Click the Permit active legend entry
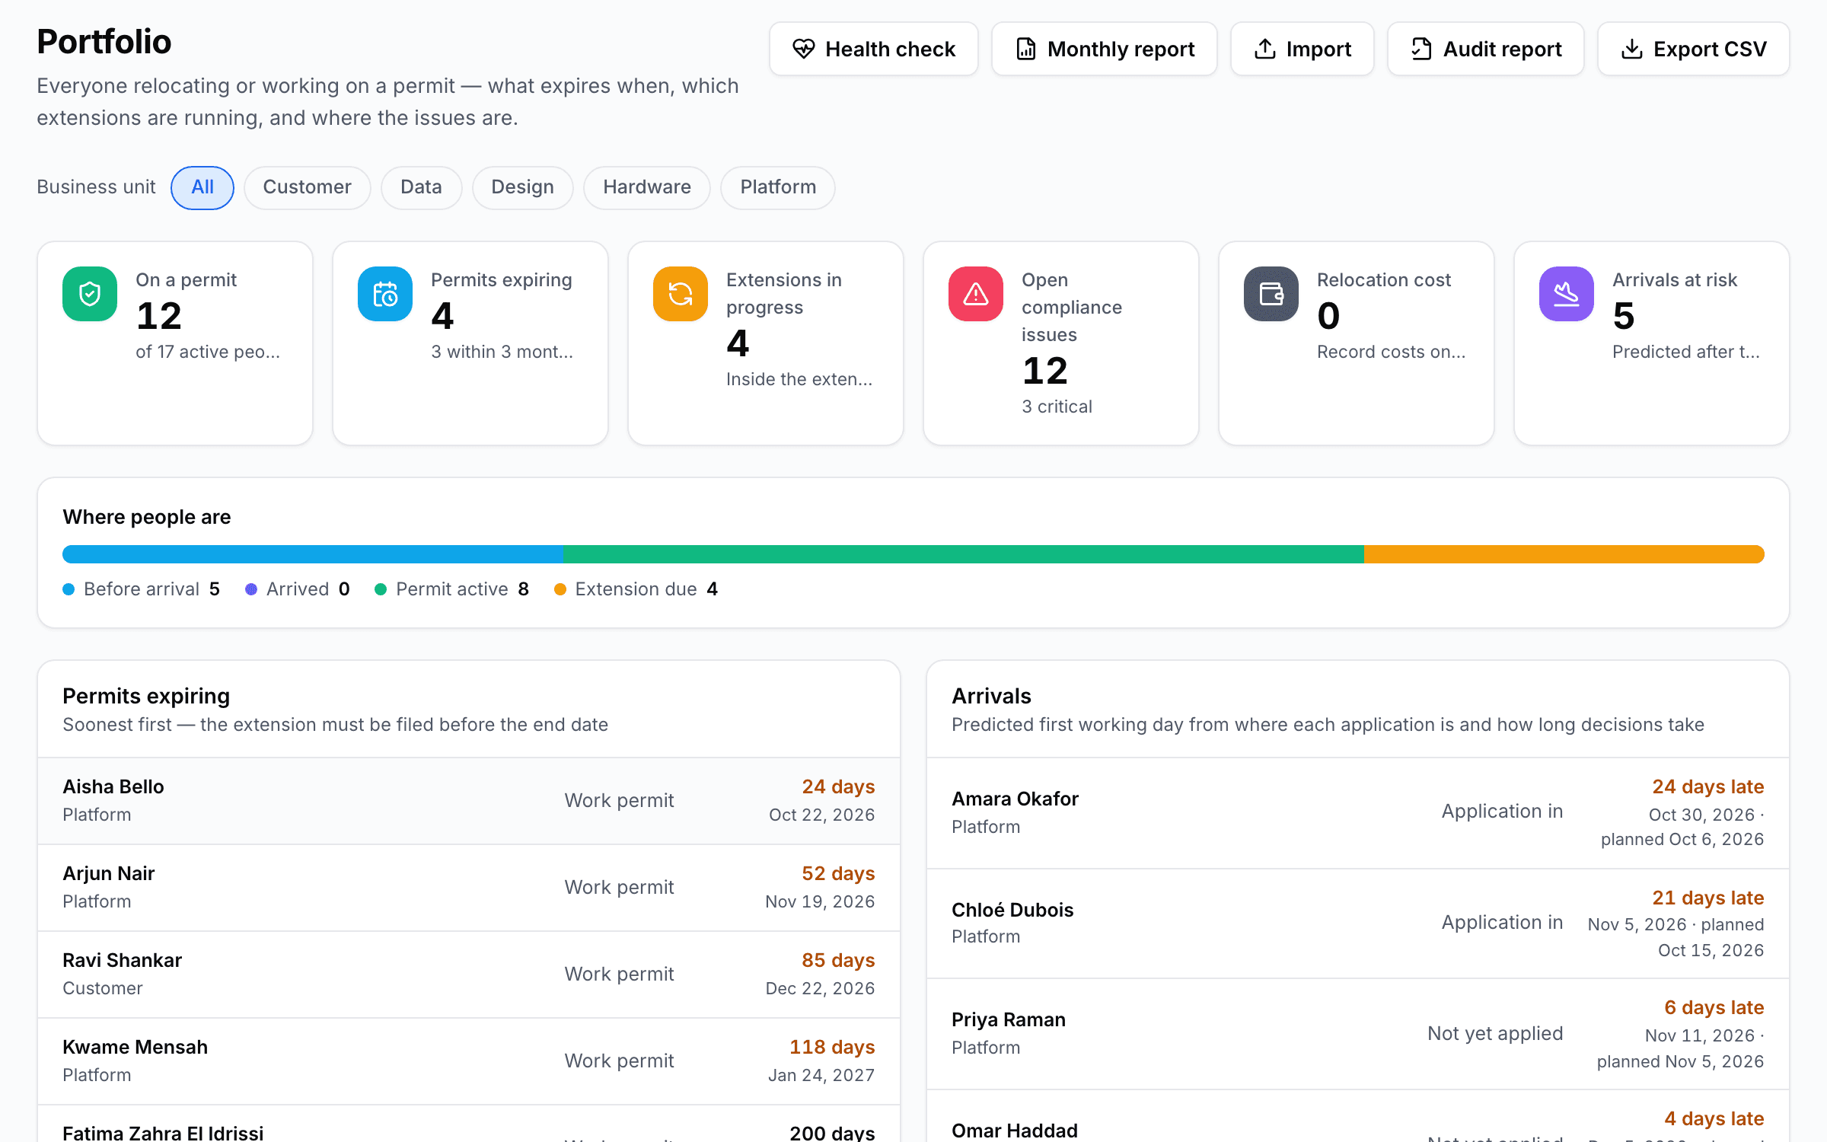1827x1142 pixels. coord(452,589)
